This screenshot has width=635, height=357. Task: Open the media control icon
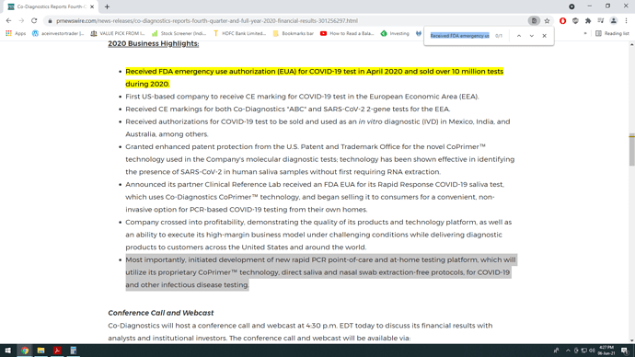pyautogui.click(x=601, y=20)
